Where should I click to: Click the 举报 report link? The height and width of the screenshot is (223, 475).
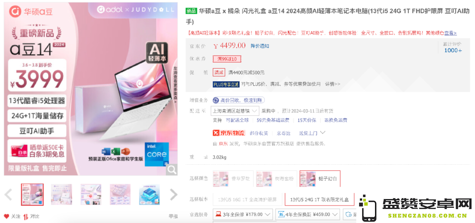173,216
